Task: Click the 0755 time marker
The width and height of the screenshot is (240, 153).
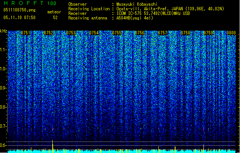Action: [x=117, y=33]
